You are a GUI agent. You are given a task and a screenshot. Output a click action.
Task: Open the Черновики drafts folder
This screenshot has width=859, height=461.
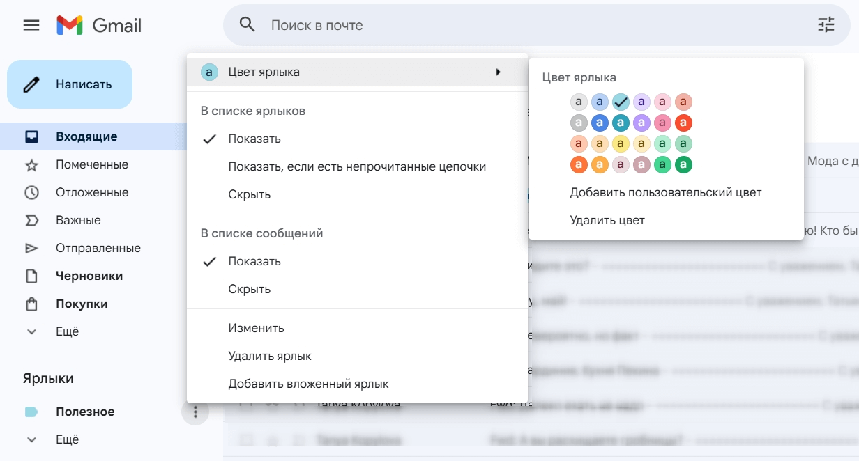(89, 276)
